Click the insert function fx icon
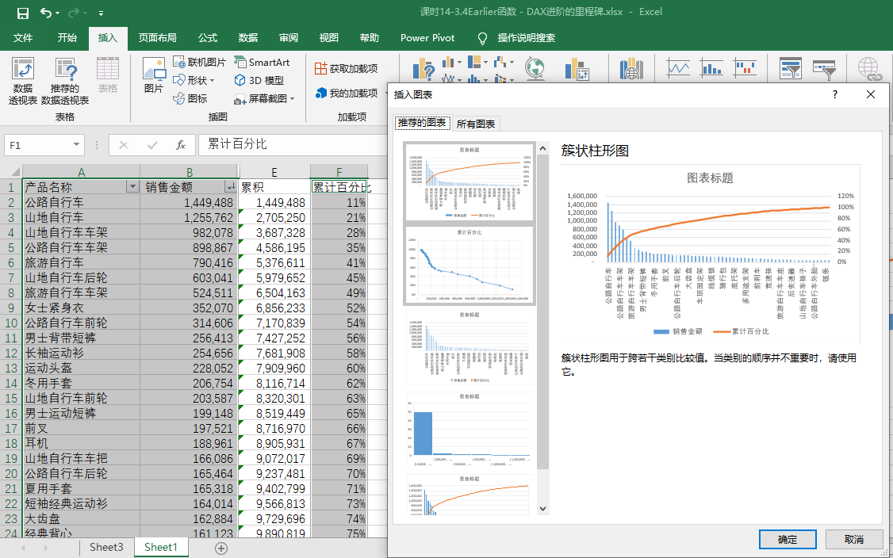 tap(181, 144)
